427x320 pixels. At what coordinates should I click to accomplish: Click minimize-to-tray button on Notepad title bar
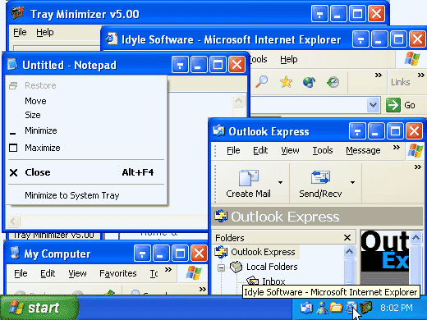coord(180,65)
